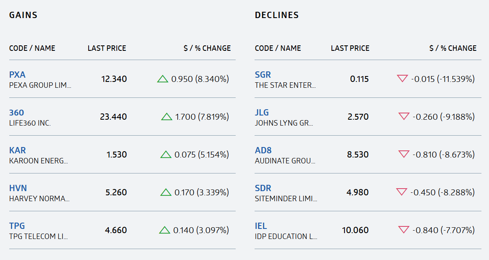Open the SDR SiteMinder stock link
Viewport: 489px width, 260px height.
pyautogui.click(x=263, y=188)
